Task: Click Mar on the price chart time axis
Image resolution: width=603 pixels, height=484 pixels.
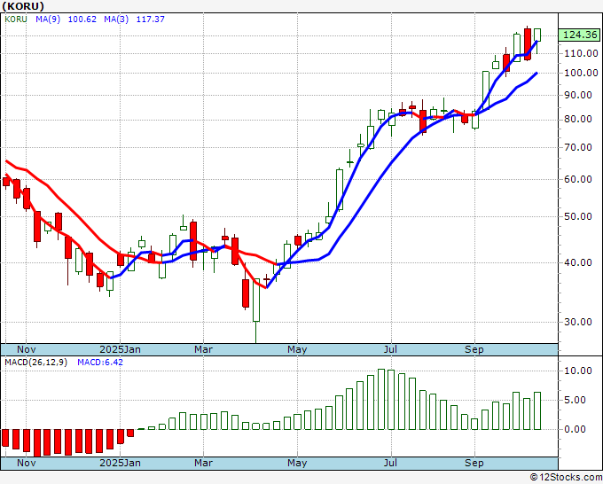Action: (203, 349)
